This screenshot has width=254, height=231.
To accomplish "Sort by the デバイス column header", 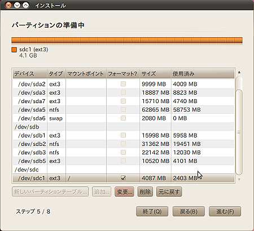I will [x=30, y=74].
